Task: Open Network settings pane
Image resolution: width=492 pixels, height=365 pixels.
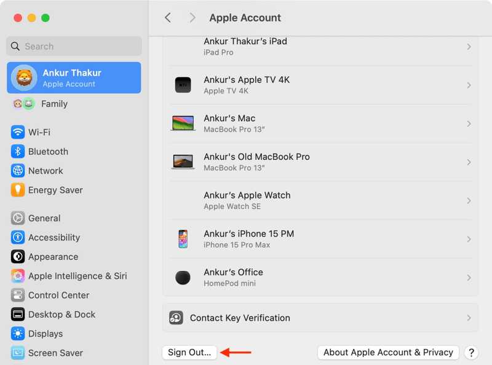Action: pos(74,171)
